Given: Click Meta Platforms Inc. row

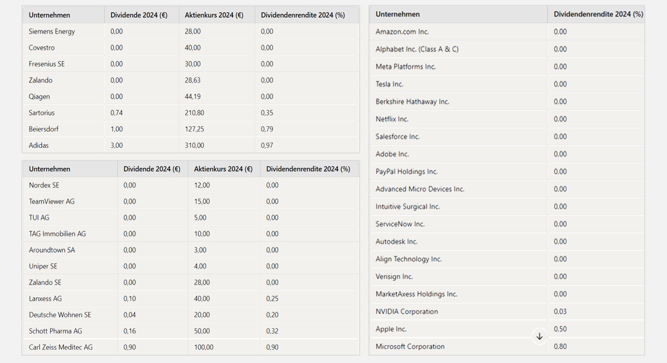Looking at the screenshot, I should pyautogui.click(x=405, y=66).
